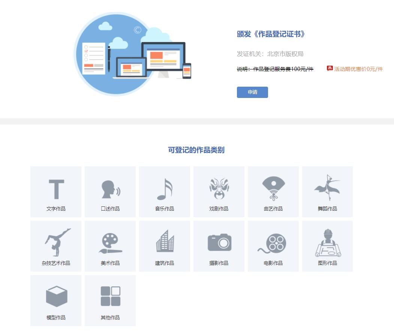Image resolution: width=394 pixels, height=334 pixels.
Task: Select the 文字作品 text works category
Action: tap(55, 191)
